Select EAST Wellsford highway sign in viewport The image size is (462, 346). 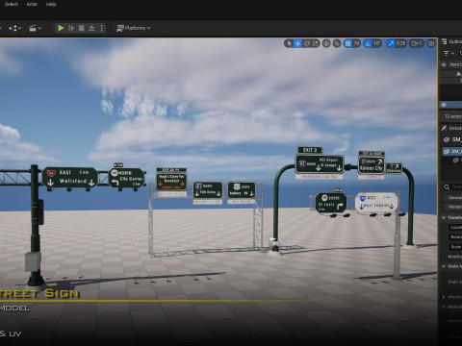(x=70, y=178)
